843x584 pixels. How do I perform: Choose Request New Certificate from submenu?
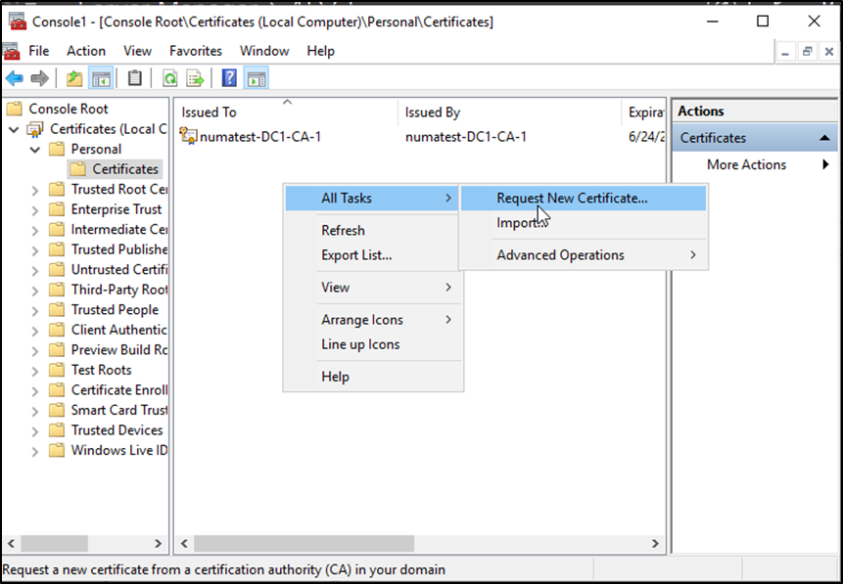click(572, 198)
